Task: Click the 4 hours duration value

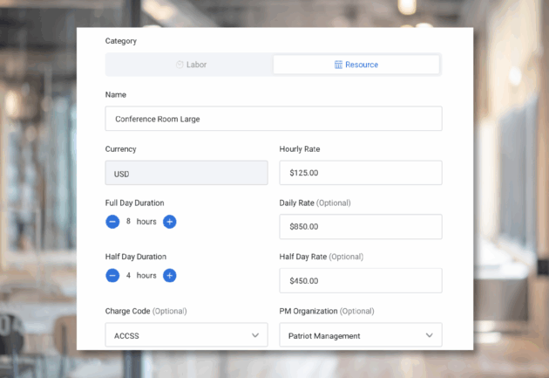Action: pyautogui.click(x=141, y=276)
